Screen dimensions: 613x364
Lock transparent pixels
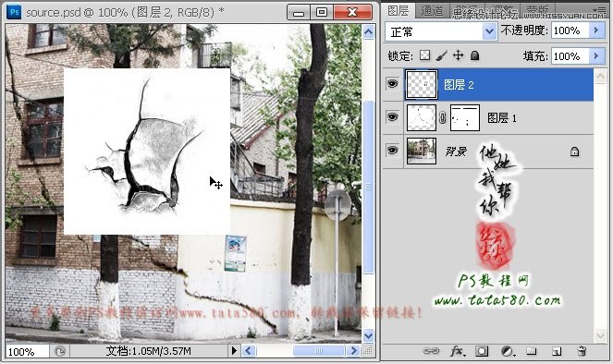424,55
